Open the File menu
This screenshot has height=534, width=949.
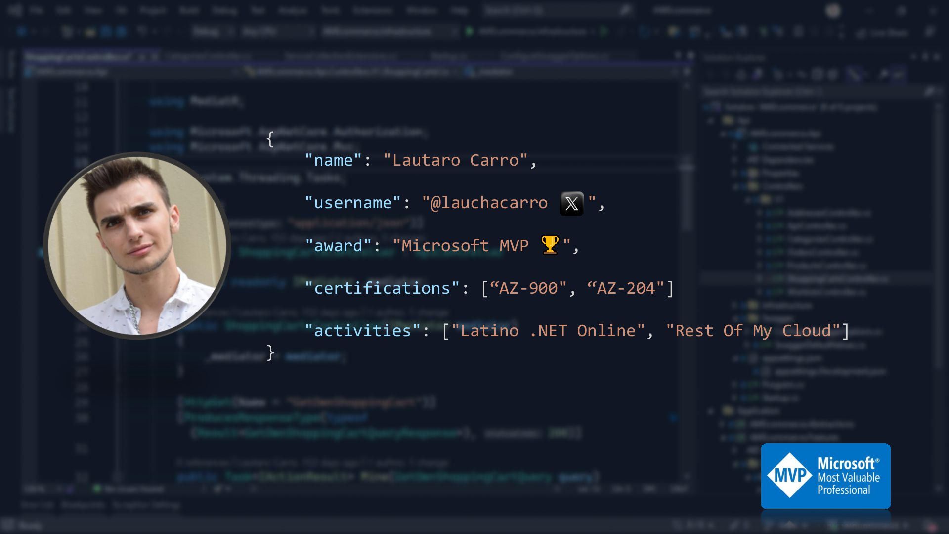37,10
